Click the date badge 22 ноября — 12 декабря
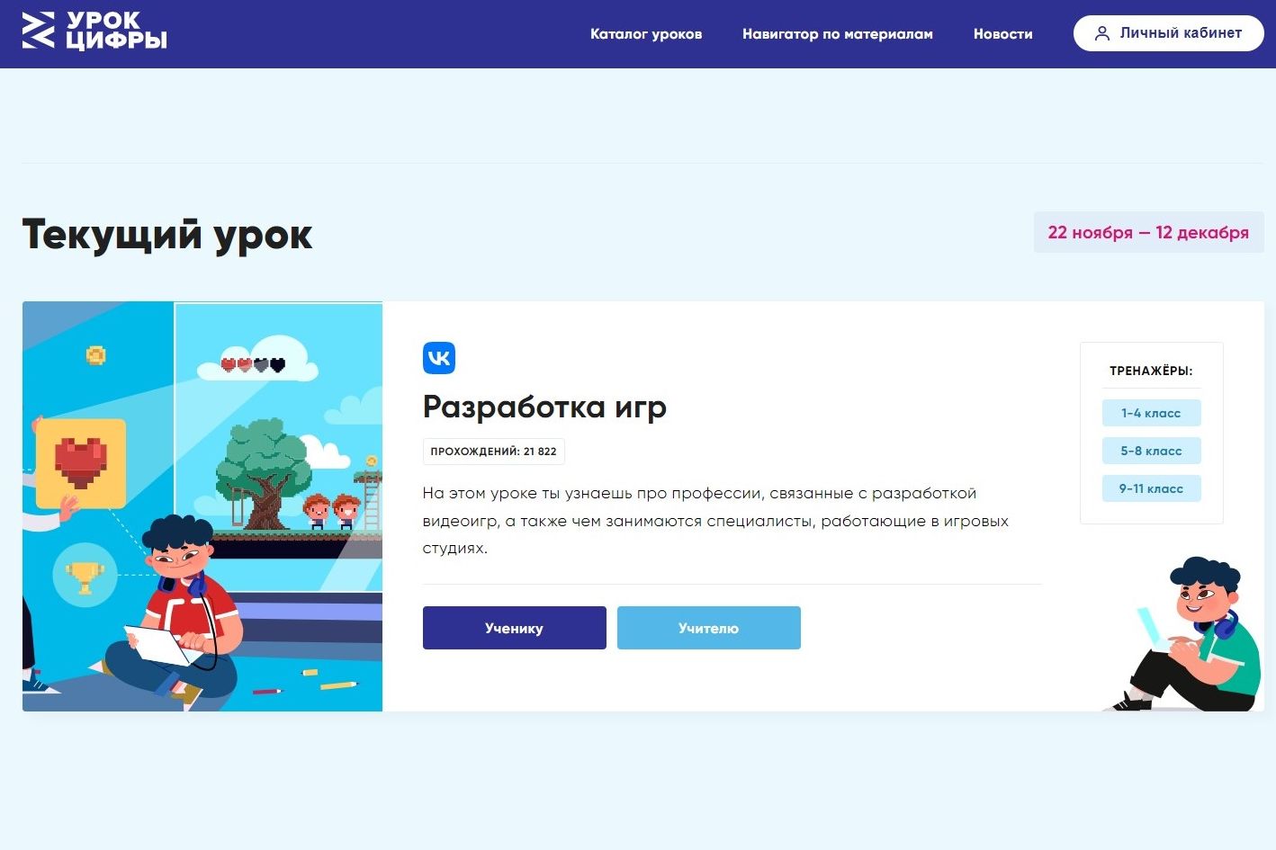This screenshot has width=1276, height=850. tap(1148, 233)
